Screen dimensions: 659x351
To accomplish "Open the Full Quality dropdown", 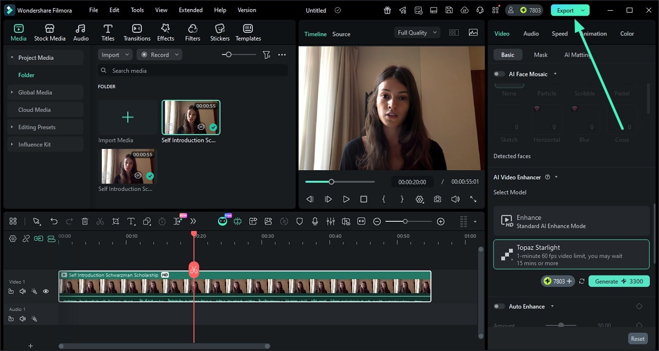I will [x=416, y=32].
